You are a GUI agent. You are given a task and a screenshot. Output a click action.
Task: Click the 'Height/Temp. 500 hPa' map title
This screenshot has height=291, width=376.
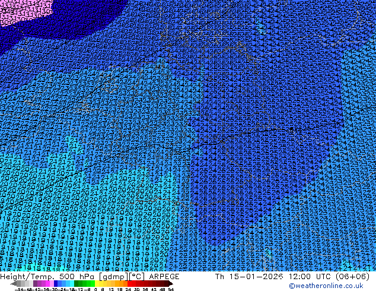pyautogui.click(x=48, y=277)
